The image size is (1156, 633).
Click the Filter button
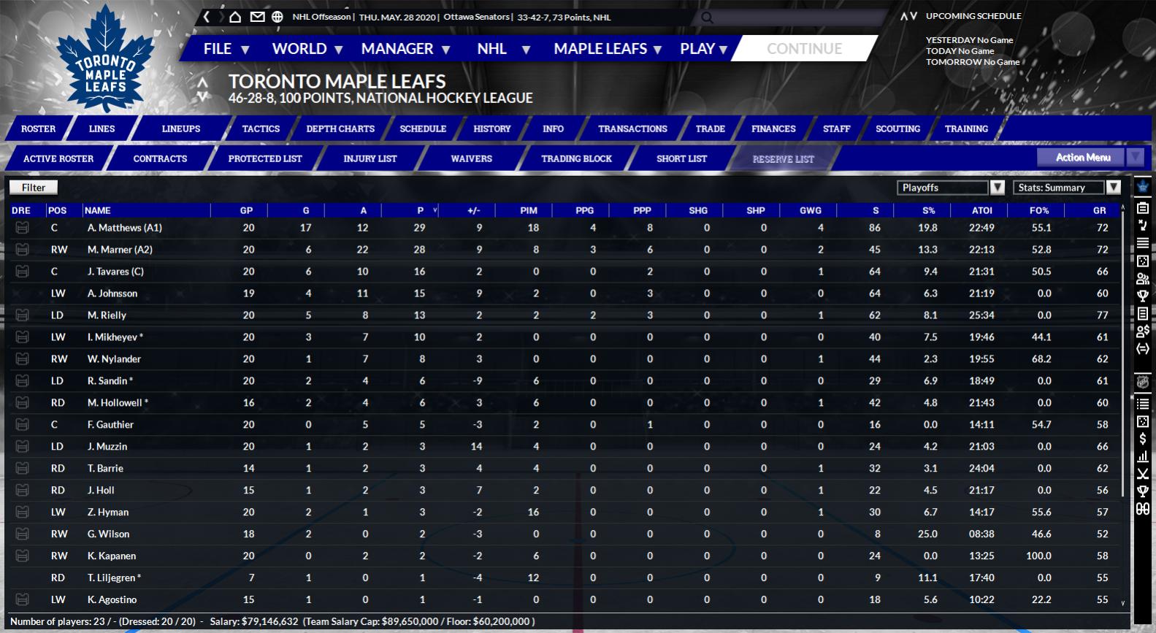[x=34, y=188]
